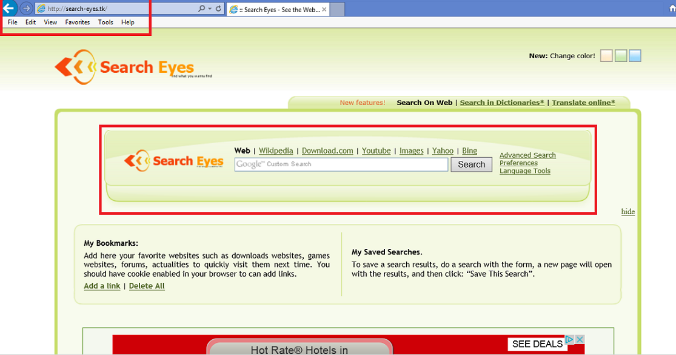This screenshot has width=676, height=355.
Task: Click the Internet Explorer page icon in address bar
Action: point(41,8)
